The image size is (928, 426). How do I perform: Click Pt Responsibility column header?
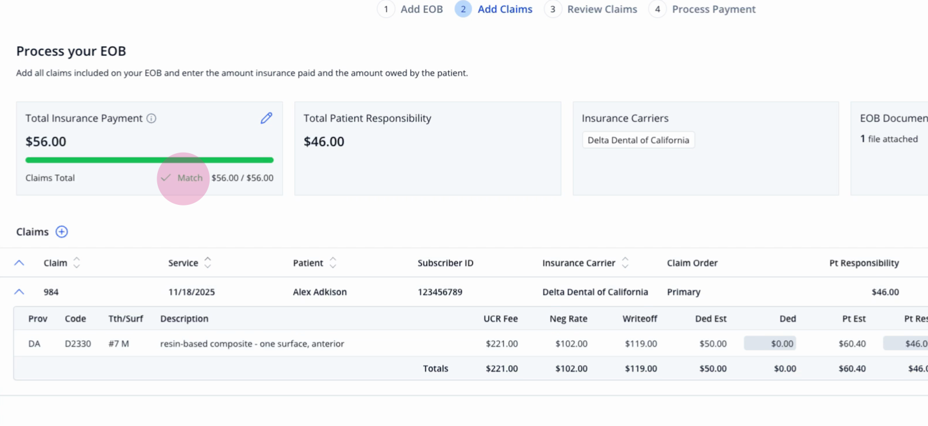pyautogui.click(x=864, y=263)
